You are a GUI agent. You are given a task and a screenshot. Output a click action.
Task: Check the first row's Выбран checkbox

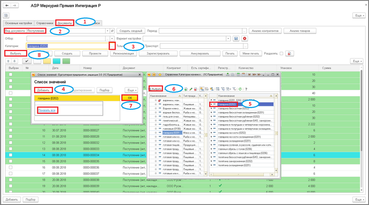11,74
